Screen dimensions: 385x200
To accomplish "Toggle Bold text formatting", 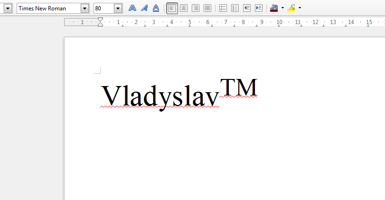I will point(133,8).
